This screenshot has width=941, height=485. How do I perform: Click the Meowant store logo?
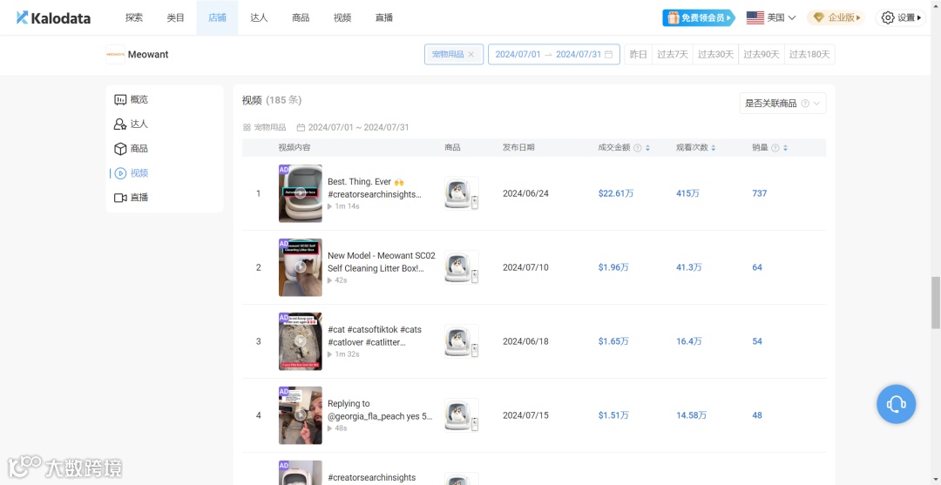(115, 55)
